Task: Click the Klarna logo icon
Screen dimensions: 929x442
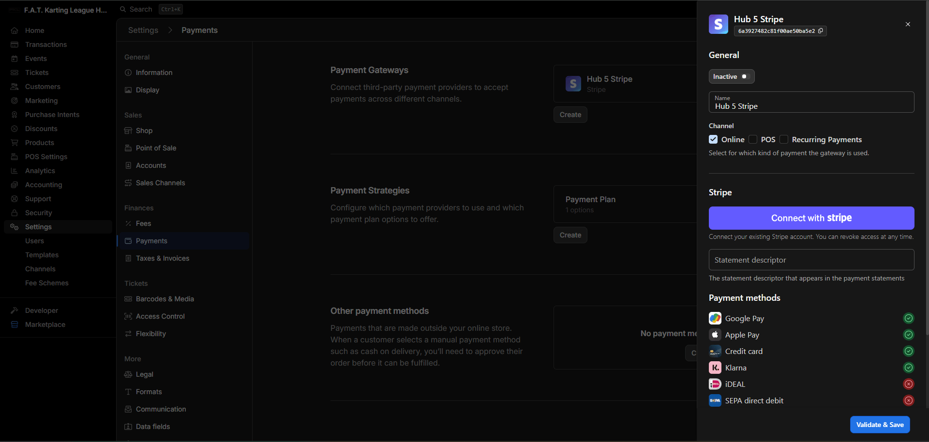Action: (715, 368)
